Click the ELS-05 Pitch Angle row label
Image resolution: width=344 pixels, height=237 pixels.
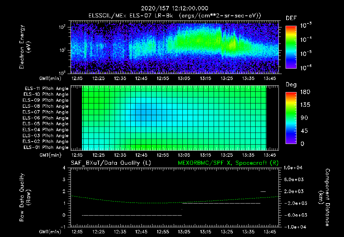coord(46,124)
